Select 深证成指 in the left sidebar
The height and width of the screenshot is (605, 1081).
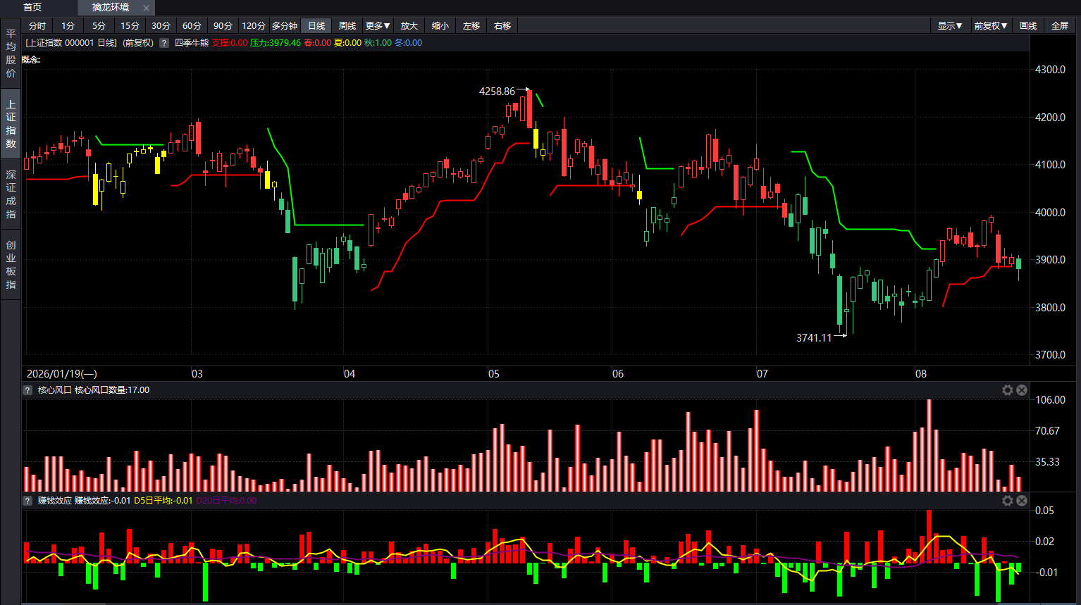(11, 194)
